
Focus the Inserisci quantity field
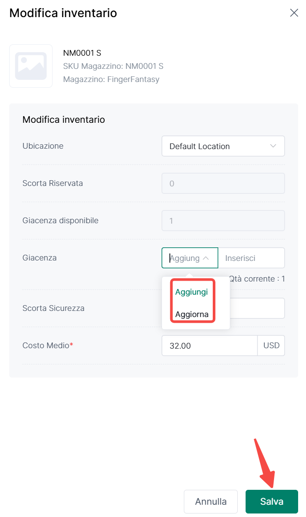252,258
